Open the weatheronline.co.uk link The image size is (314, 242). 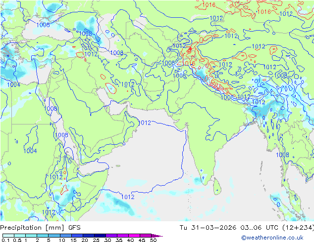point(272,238)
